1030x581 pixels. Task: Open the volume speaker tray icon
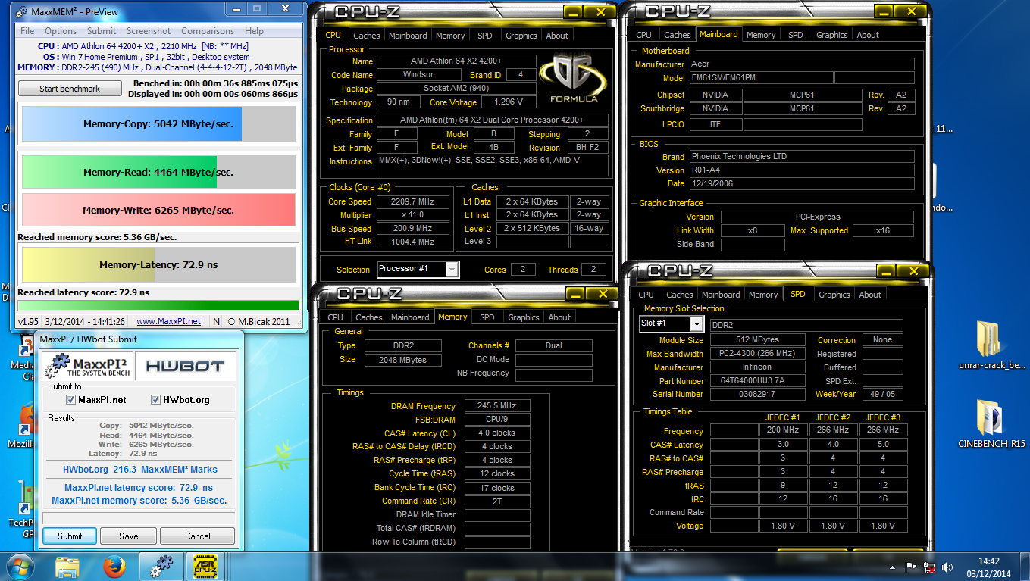click(947, 567)
